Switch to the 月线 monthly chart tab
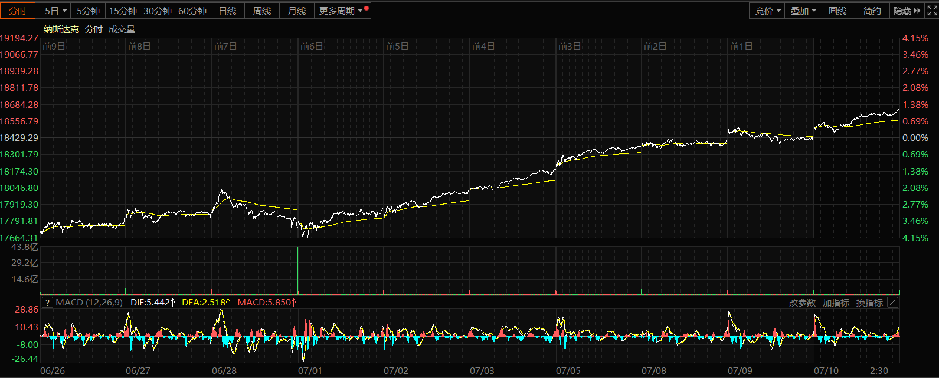 coord(297,11)
